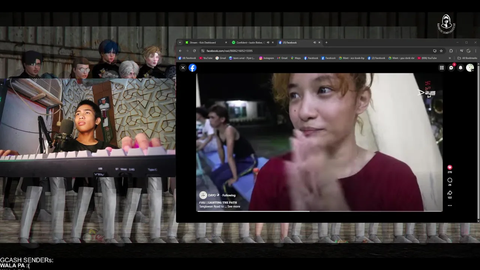Share the reel with the arrow icon
This screenshot has height=270, width=480.
(450, 193)
